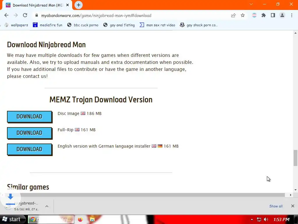Download the Disc Image 186 MB version
Screen dimensions: 298x224
click(29, 117)
